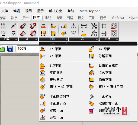
Task: Choose 分解平面 (Deconstruct Plane) from the list
Action: (x=105, y=56)
